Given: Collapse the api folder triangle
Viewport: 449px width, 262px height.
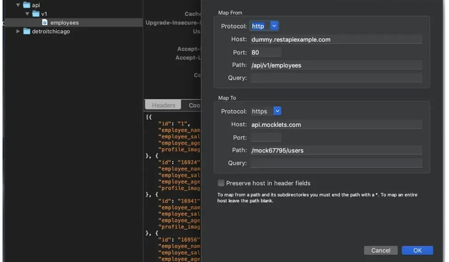Looking at the screenshot, I should point(18,5).
